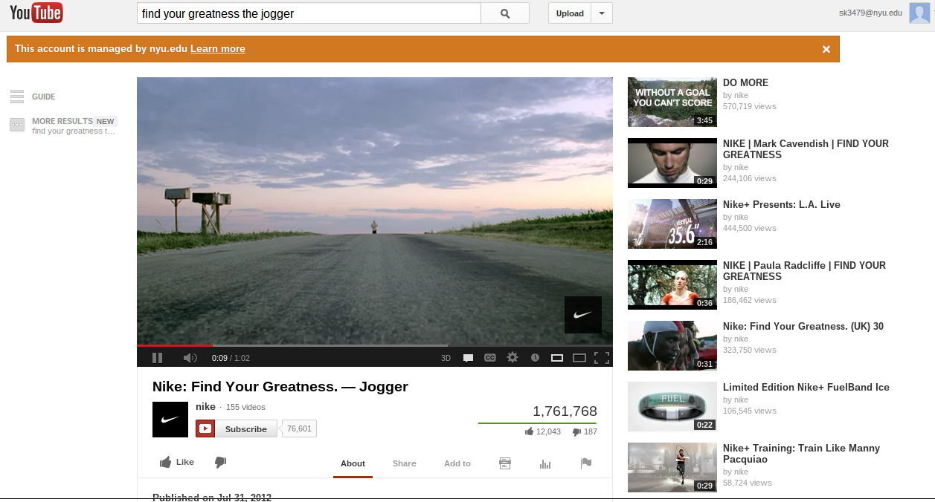The image size is (935, 502).
Task: Seek using the video progress bar
Action: click(375, 345)
